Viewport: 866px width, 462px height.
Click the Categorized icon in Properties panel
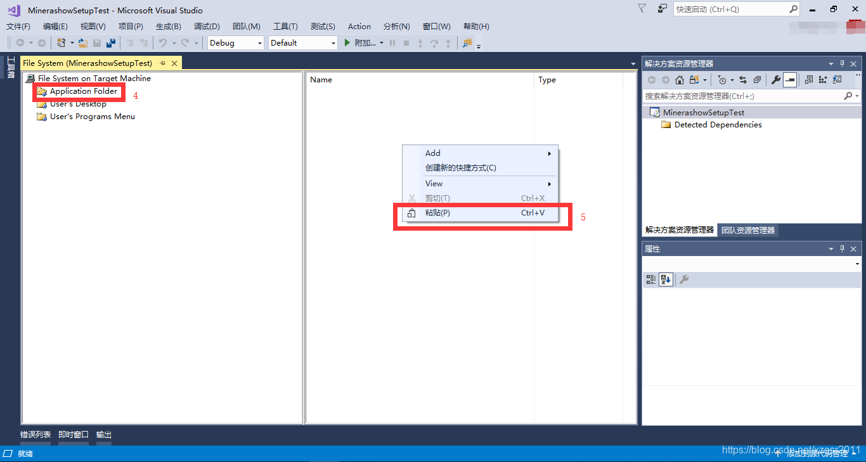point(651,279)
